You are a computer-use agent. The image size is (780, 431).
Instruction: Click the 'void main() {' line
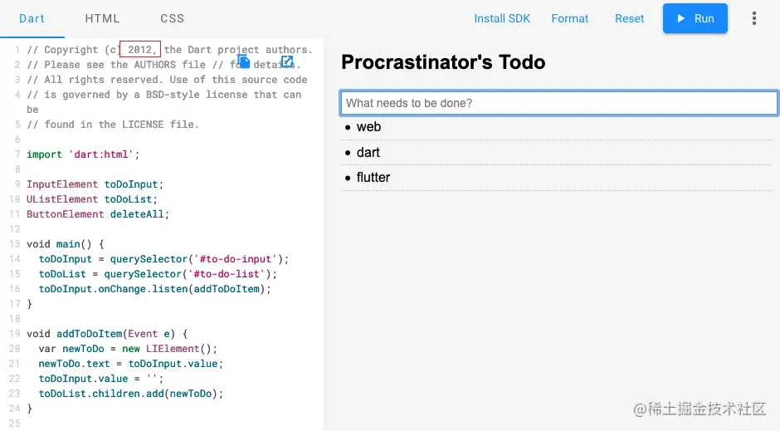66,244
